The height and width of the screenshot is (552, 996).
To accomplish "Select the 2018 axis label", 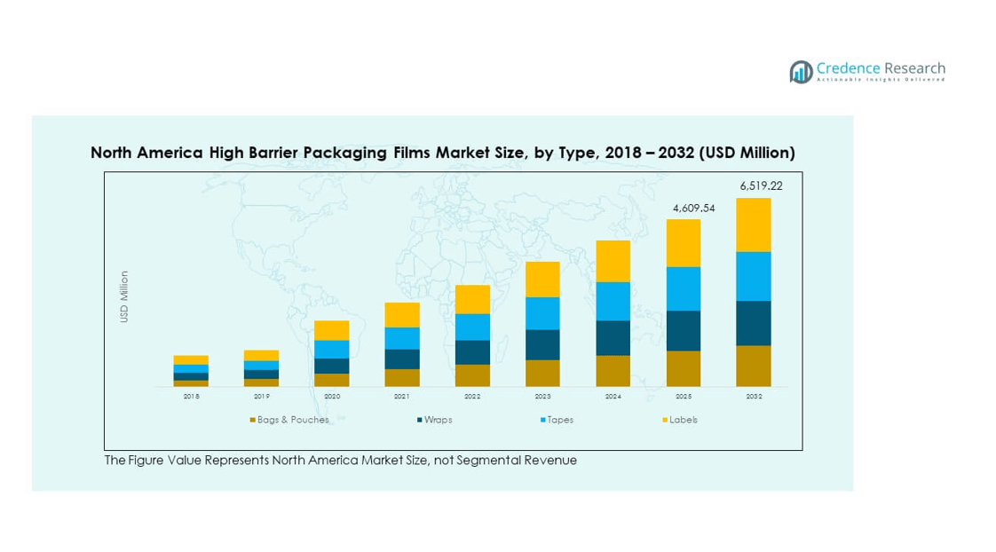I will pyautogui.click(x=191, y=397).
